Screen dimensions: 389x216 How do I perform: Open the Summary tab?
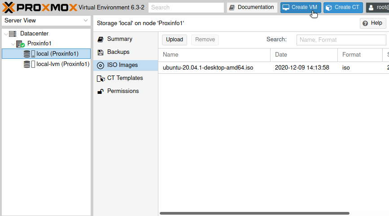(126, 39)
